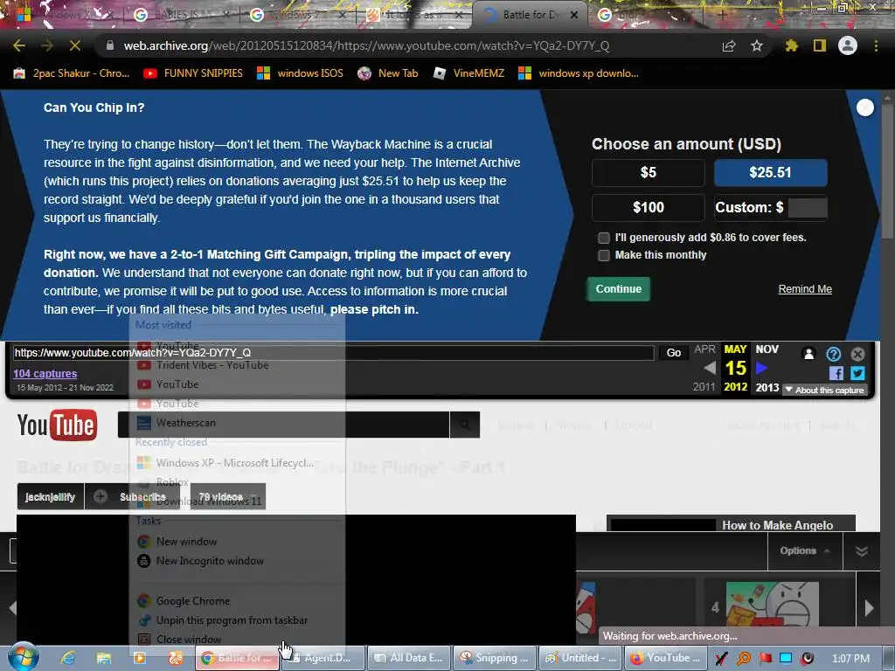Choose New Incognito window in jump list
Screen dimensions: 895x671
[x=237, y=561]
